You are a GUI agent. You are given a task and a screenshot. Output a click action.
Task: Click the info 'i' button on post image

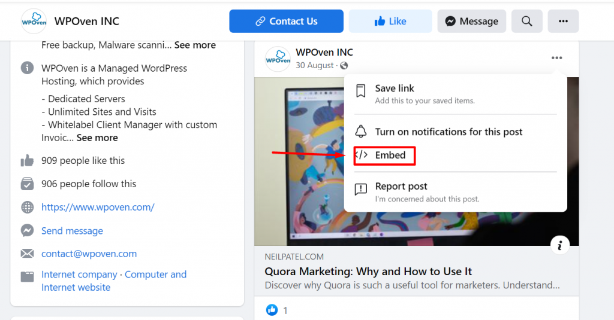(560, 245)
